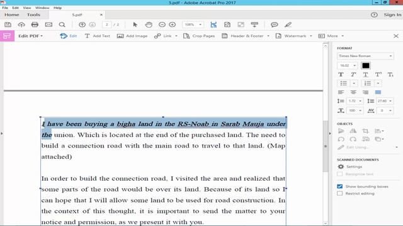The width and height of the screenshot is (403, 226).
Task: Expand the More options dropdown
Action: tap(343, 36)
